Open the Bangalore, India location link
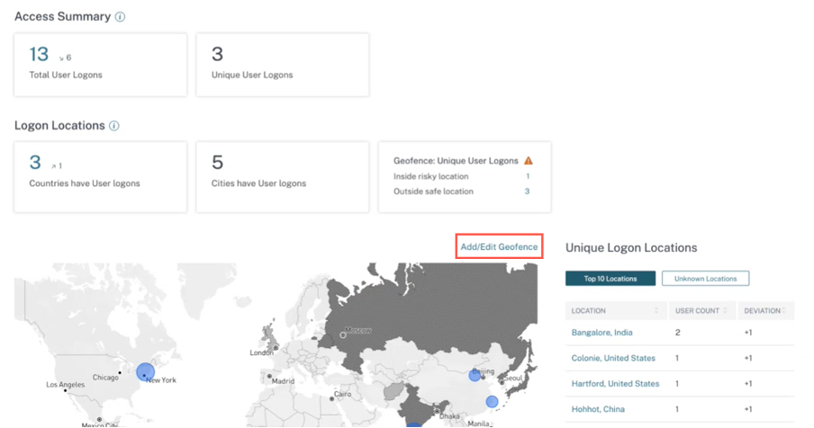Viewport: 814px width, 428px height. point(602,333)
